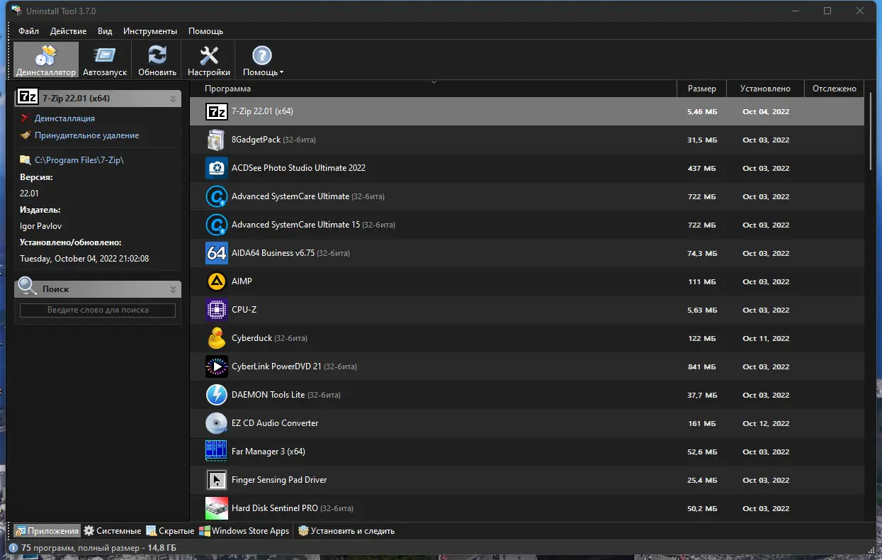Click the 437 МБ size of ACDSee
Screen dimensions: 882x560
[x=702, y=169]
